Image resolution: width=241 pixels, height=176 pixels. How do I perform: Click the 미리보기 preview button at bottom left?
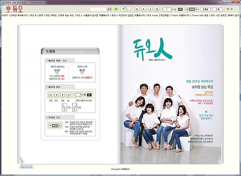pos(27,166)
